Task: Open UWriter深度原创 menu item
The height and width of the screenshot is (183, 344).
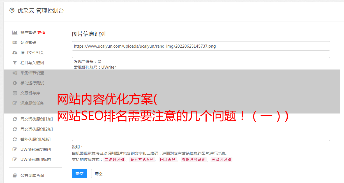Action: coord(36,149)
